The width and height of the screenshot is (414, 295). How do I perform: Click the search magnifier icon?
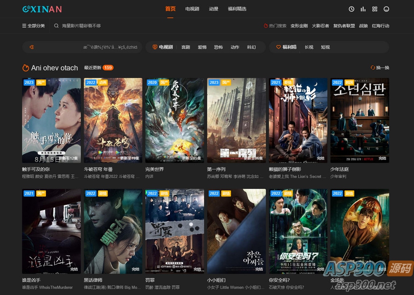(x=57, y=26)
